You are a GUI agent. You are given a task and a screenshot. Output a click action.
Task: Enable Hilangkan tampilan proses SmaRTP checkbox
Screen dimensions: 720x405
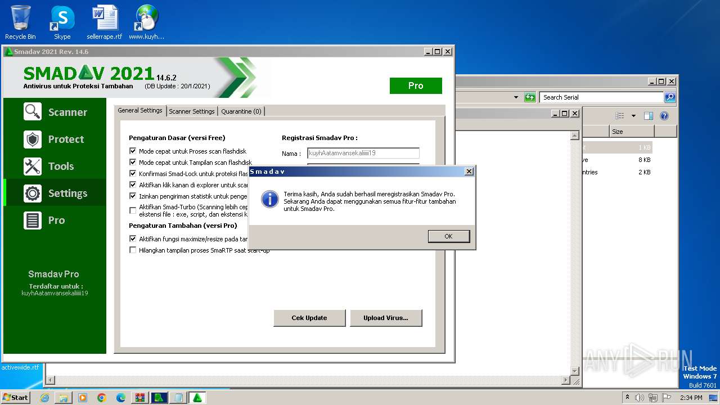click(x=133, y=250)
